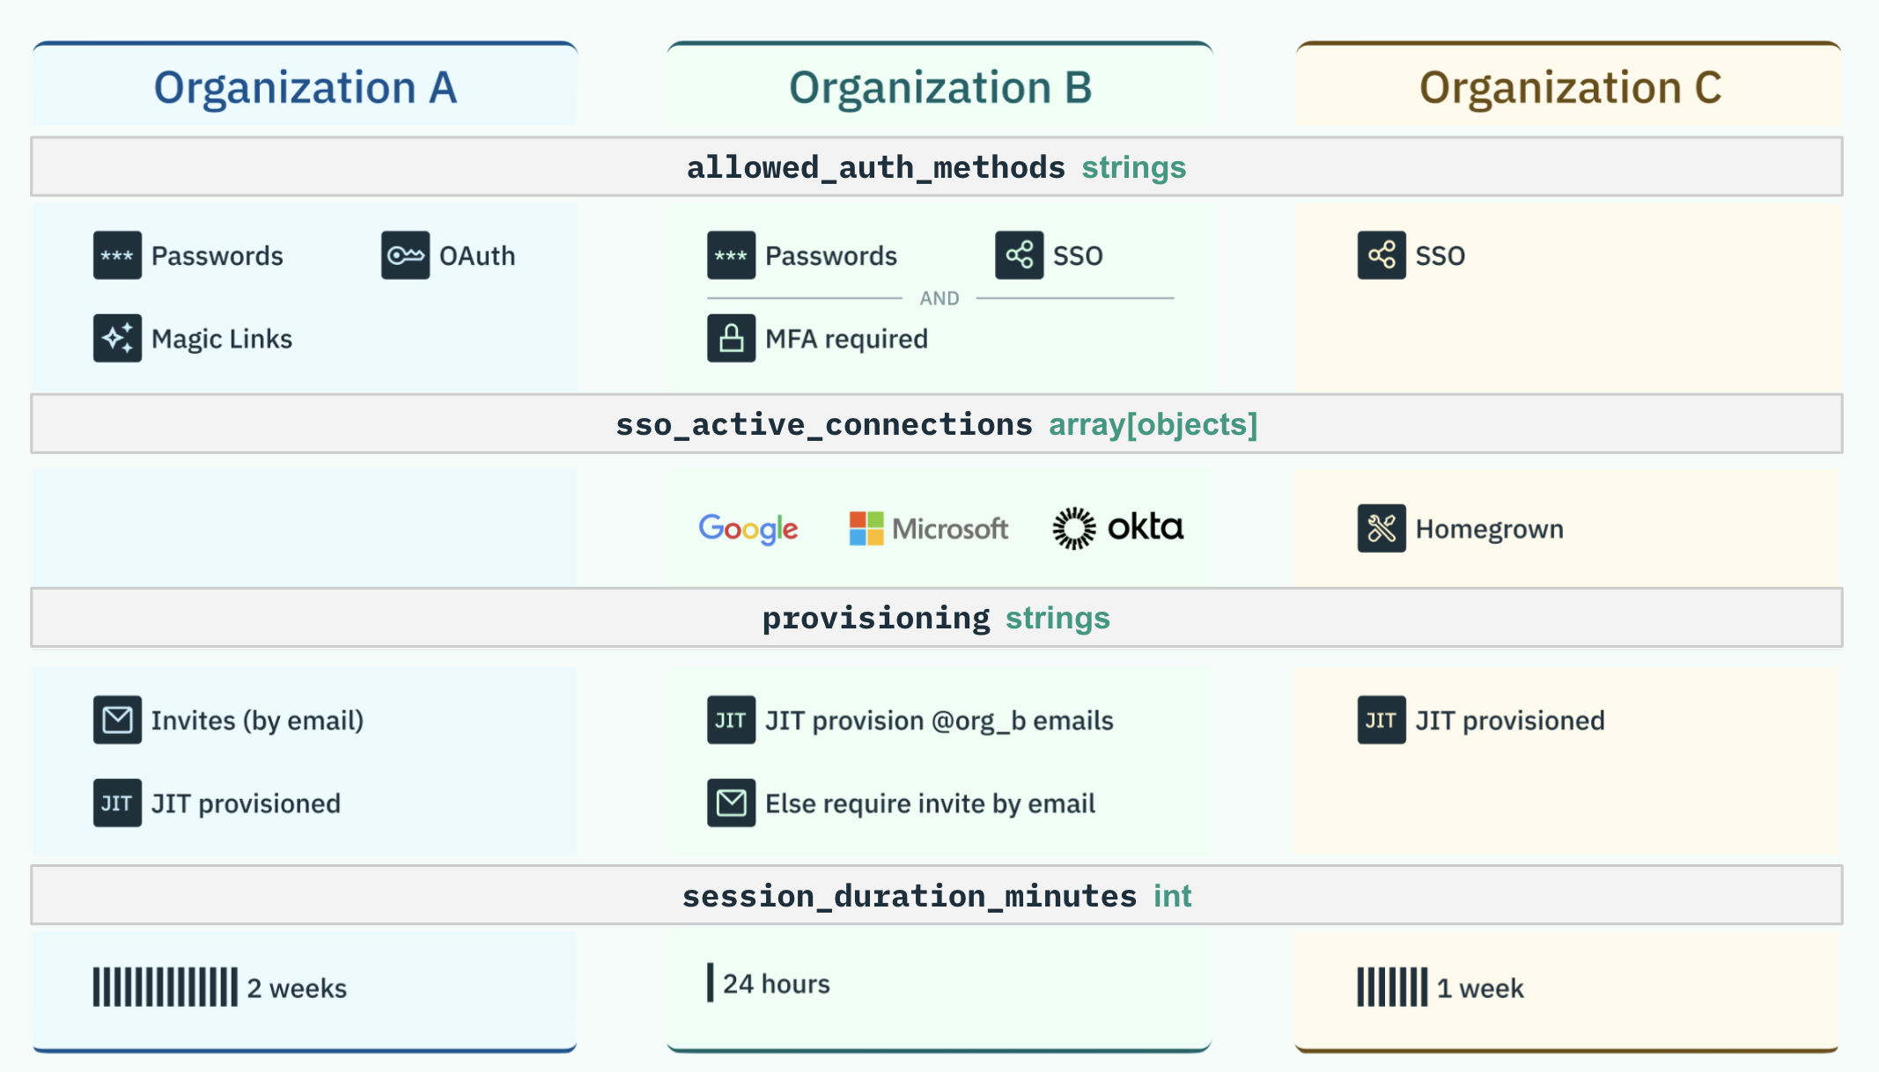Select the Organization C header
The image size is (1879, 1072).
tap(1569, 87)
